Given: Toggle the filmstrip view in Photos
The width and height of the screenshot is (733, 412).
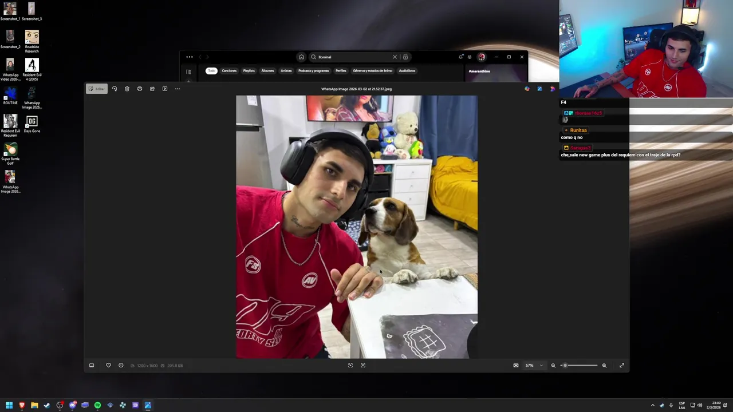Looking at the screenshot, I should [92, 365].
